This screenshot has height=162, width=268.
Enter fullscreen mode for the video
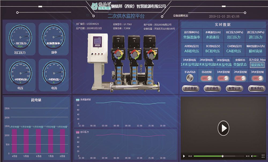pos(263,156)
